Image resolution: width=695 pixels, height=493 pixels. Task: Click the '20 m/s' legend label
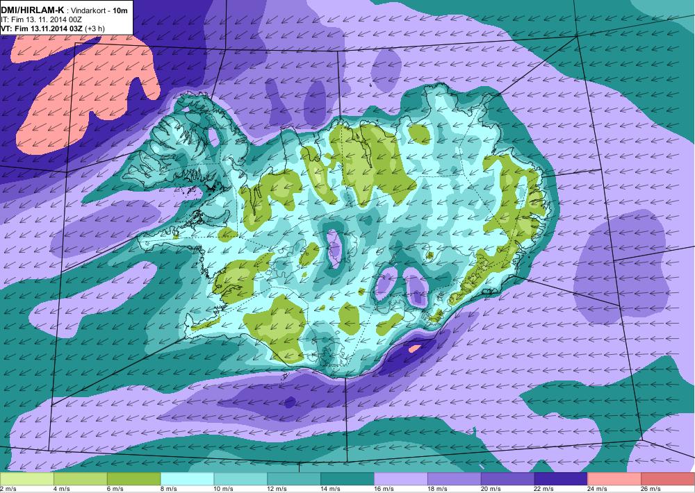(x=491, y=489)
